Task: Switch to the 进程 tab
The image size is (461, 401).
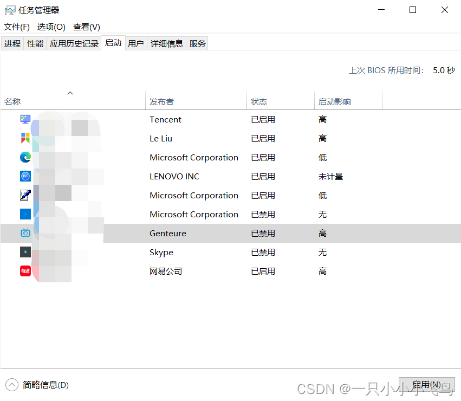Action: pos(12,43)
